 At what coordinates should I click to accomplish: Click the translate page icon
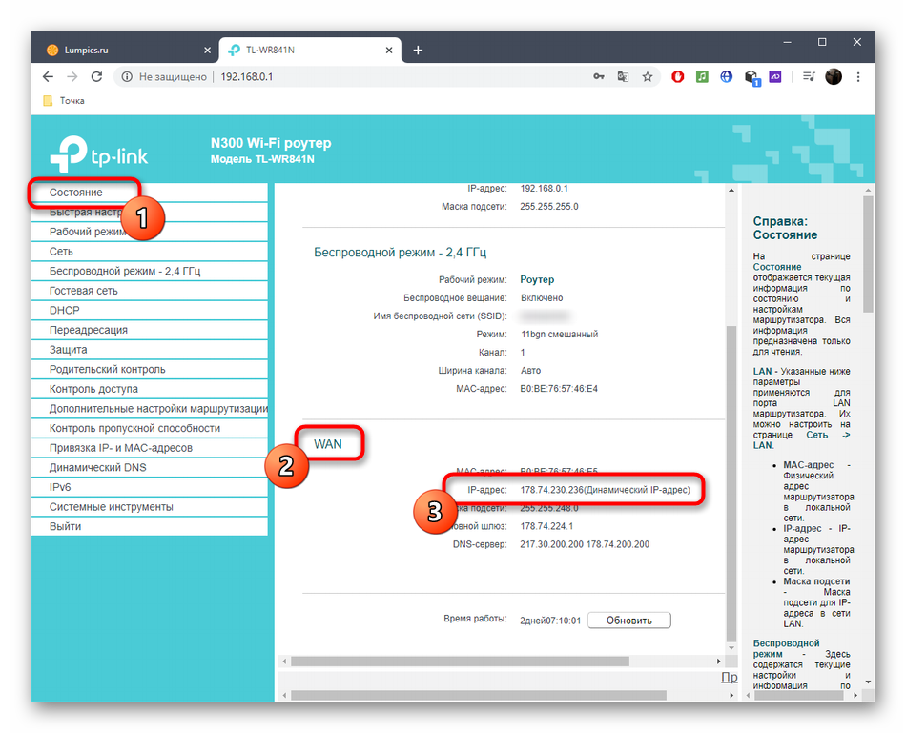tap(623, 77)
